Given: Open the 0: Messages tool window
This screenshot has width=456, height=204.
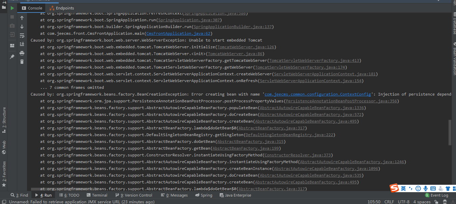Looking at the screenshot, I should (175, 195).
